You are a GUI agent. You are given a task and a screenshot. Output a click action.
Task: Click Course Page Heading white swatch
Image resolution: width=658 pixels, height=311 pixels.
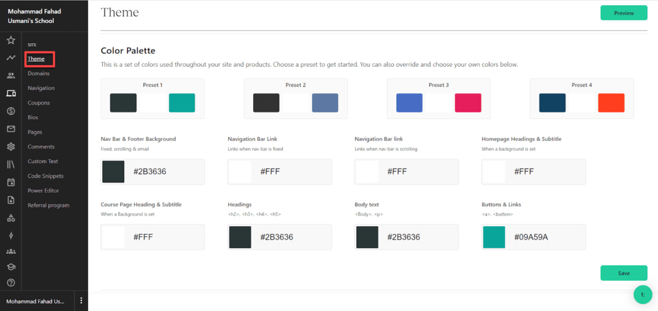[x=113, y=237]
